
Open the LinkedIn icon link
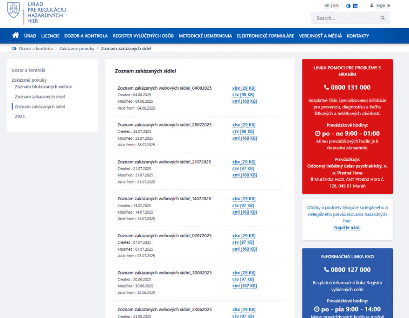(356, 6)
